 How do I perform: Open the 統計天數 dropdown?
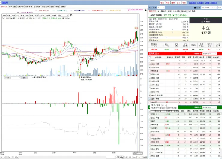point(161,7)
